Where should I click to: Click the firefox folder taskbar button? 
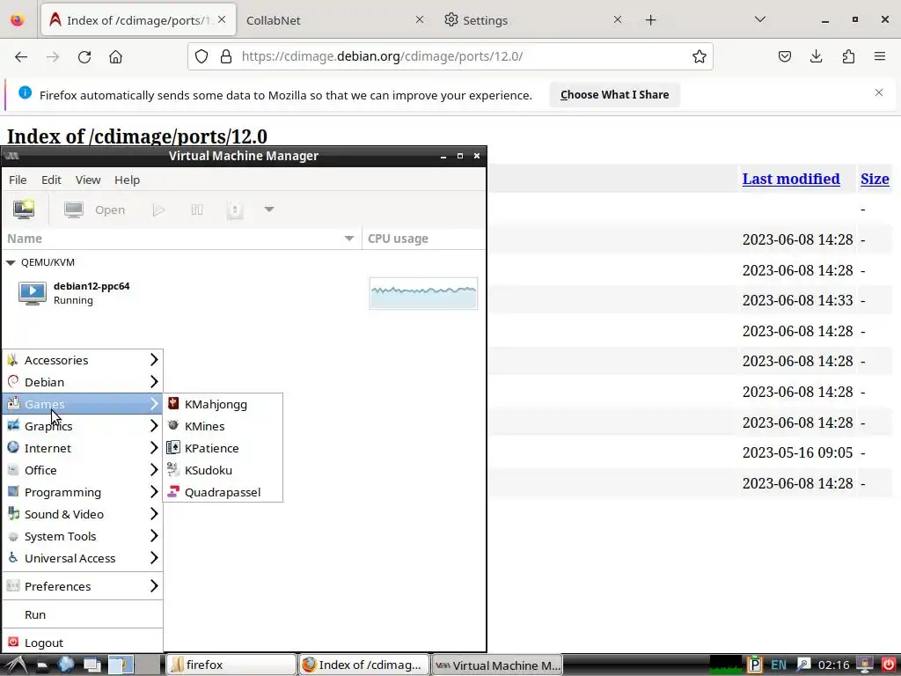(231, 665)
